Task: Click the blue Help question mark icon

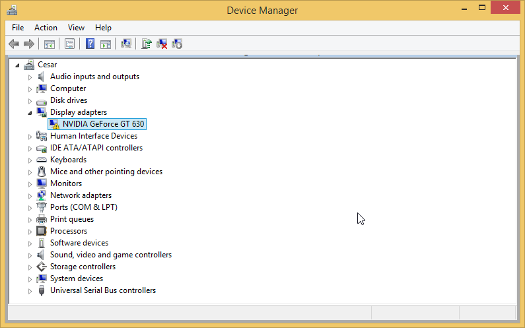Action: point(90,44)
